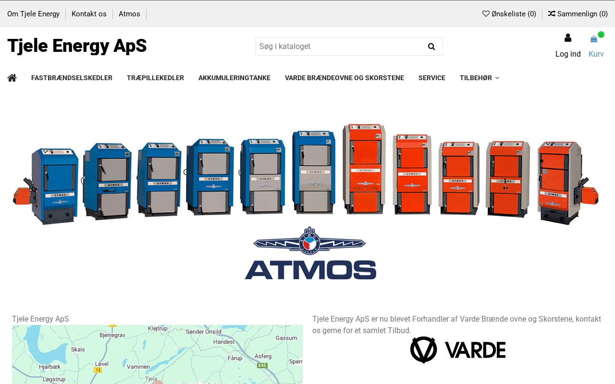The height and width of the screenshot is (384, 615).
Task: Open the Akkumuleringtanke category
Action: 234,78
